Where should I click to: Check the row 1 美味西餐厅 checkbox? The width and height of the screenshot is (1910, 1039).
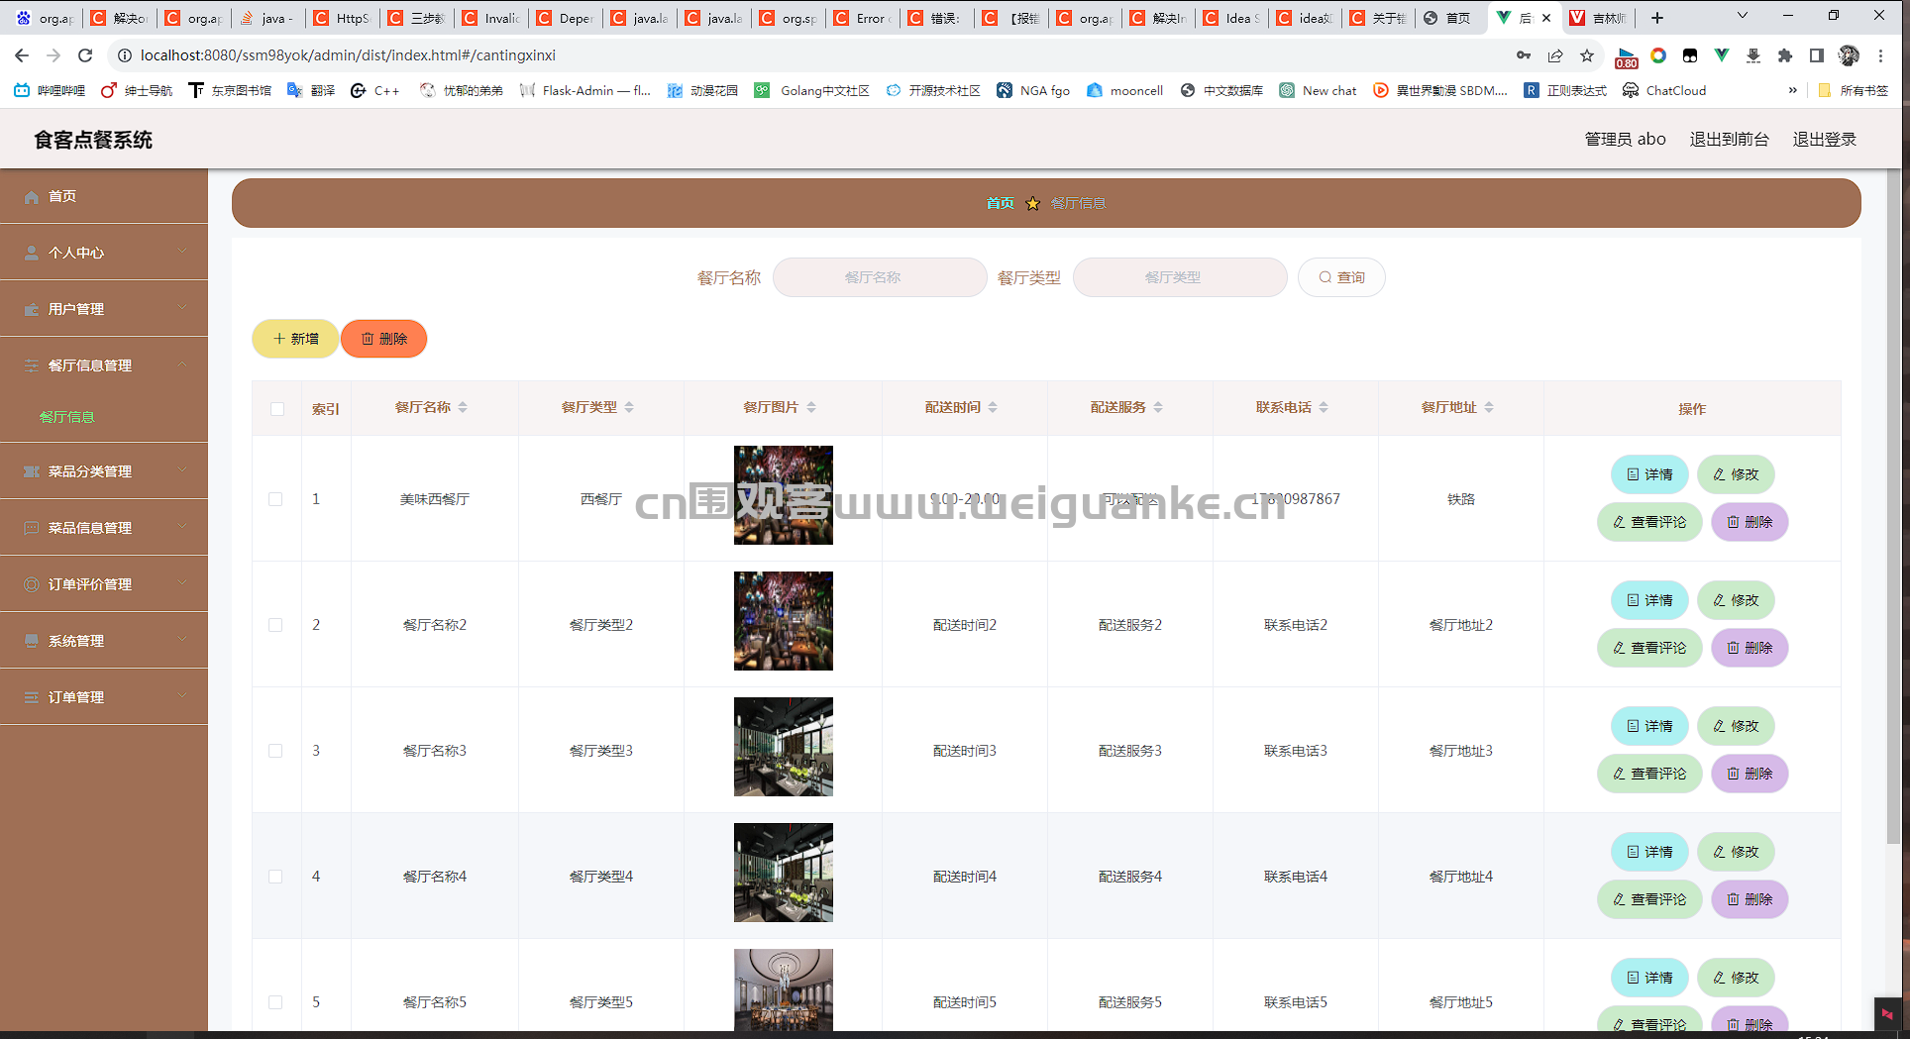tap(275, 499)
